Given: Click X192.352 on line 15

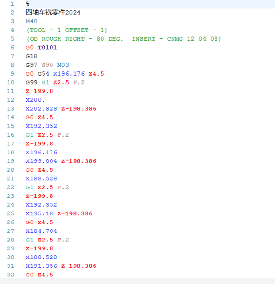Looking at the screenshot, I should pos(42,126).
